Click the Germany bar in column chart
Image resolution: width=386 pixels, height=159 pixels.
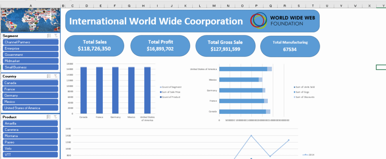[115, 90]
